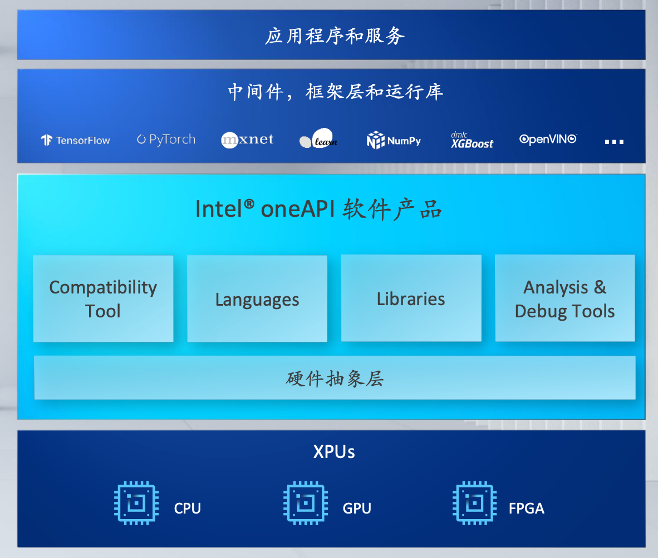
Task: Click the XPUs heading
Action: (334, 452)
